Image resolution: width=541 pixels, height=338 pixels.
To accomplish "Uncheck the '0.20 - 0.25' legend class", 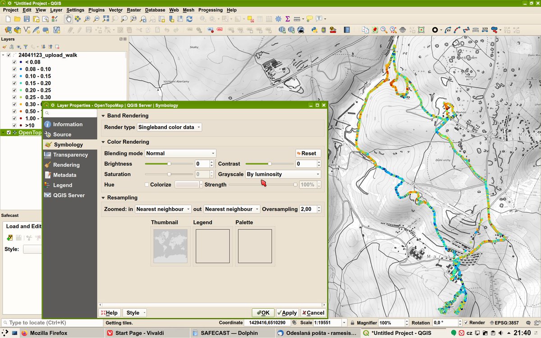I will [14, 90].
